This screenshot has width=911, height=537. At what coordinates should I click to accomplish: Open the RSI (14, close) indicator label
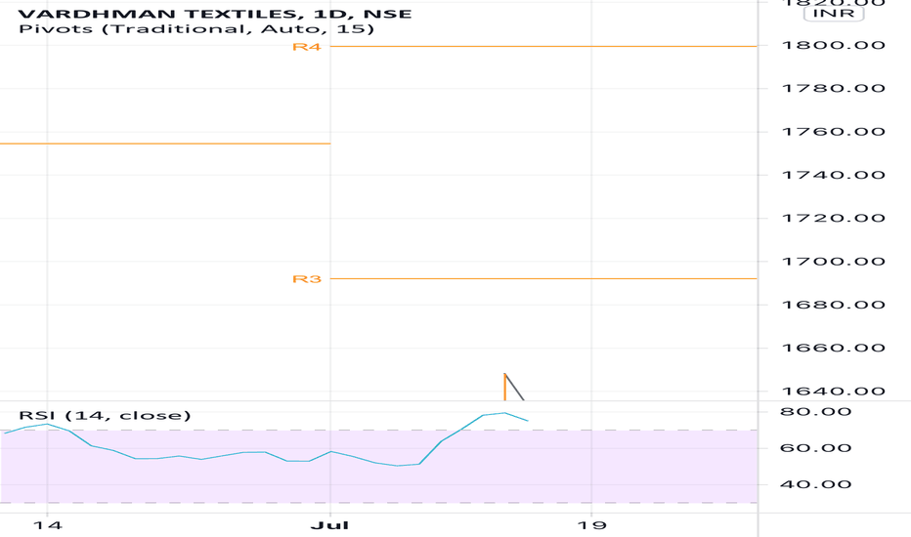[x=106, y=415]
